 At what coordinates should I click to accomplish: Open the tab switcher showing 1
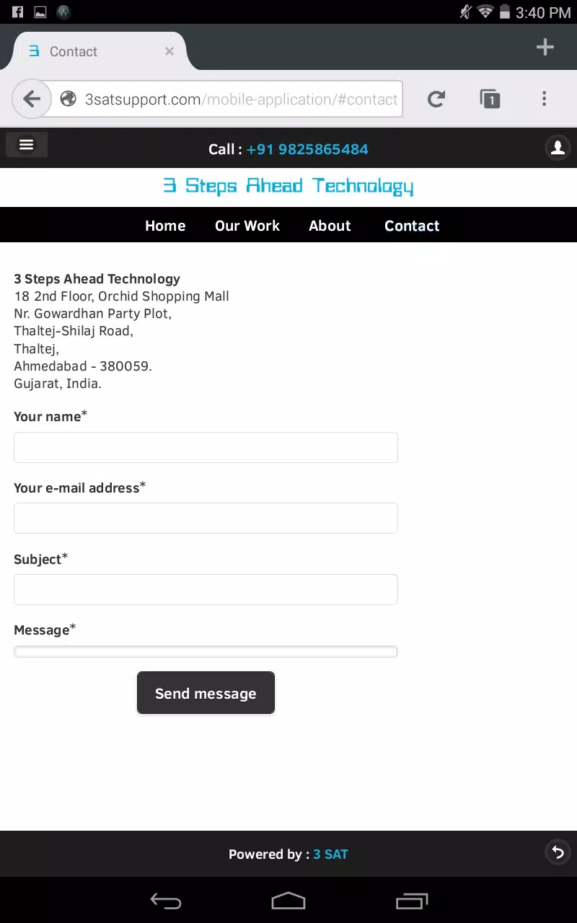(x=490, y=99)
